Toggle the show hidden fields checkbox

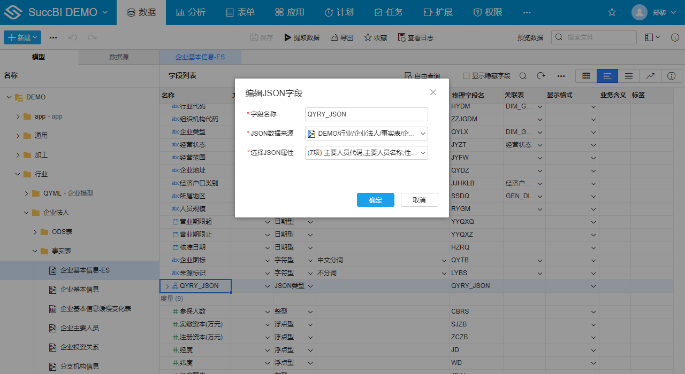[466, 76]
